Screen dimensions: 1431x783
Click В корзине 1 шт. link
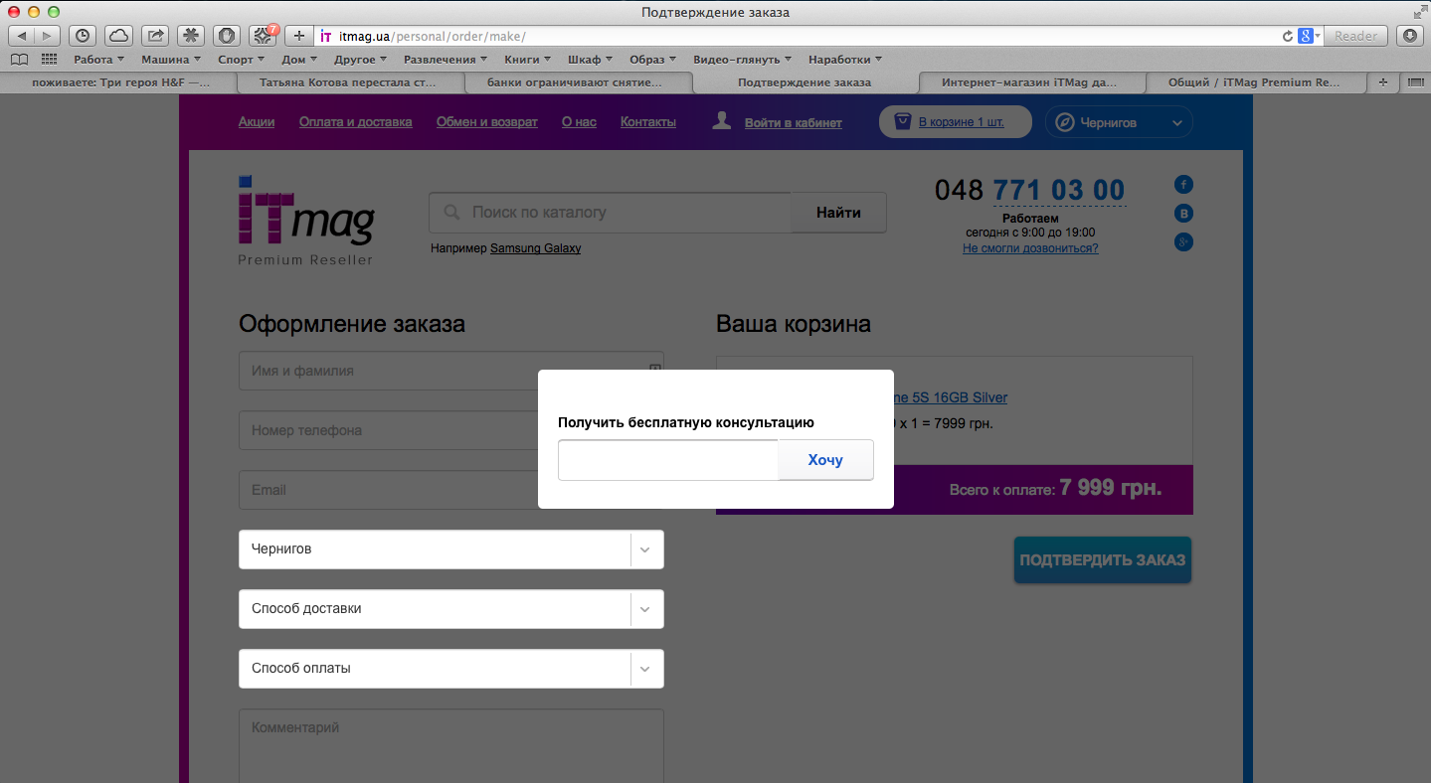point(962,122)
